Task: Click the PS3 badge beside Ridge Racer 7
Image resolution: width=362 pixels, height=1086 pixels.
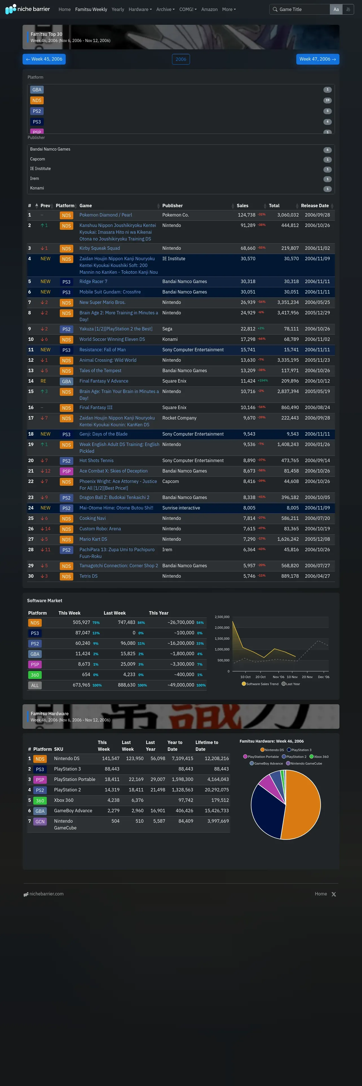Action: tap(66, 282)
